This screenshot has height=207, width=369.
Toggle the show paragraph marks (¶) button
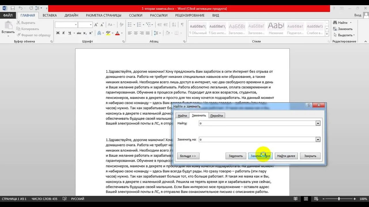[x=182, y=25]
